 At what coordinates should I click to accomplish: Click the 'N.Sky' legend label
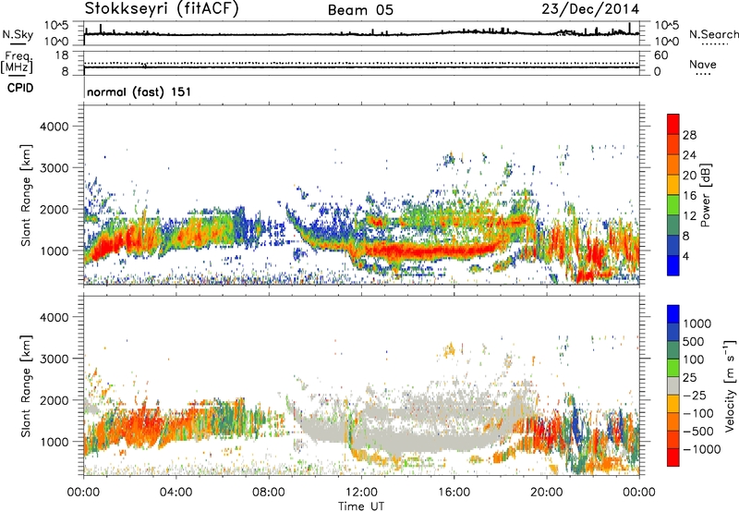[x=18, y=34]
